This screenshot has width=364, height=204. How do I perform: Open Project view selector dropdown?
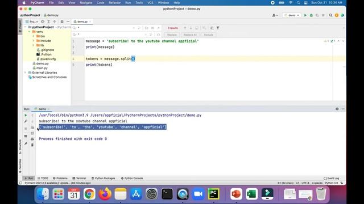pyautogui.click(x=32, y=22)
